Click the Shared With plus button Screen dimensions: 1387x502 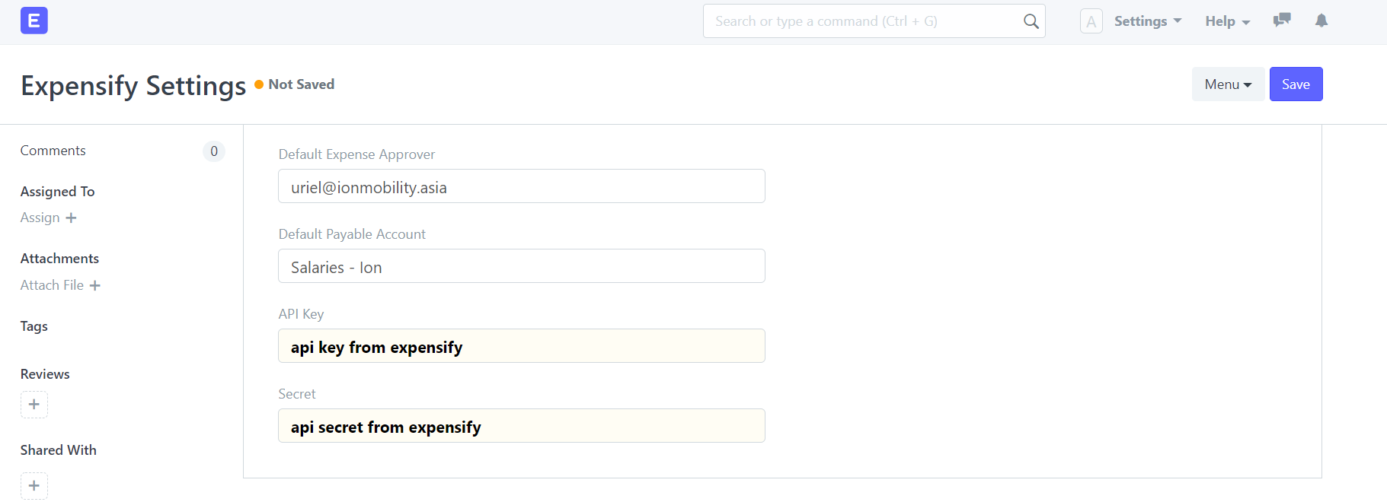click(34, 485)
